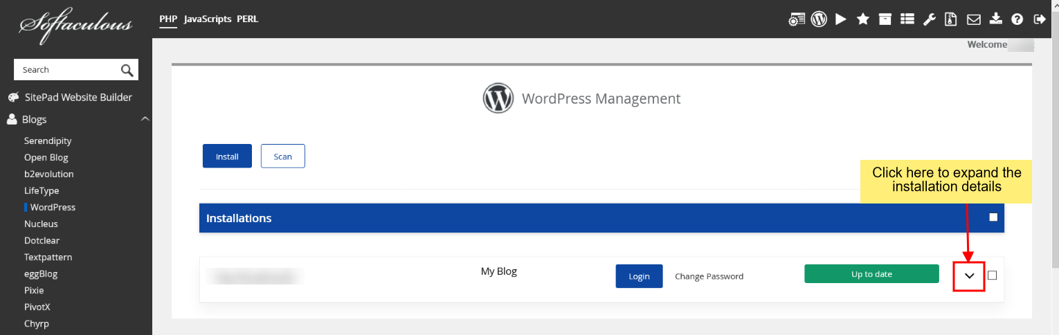1059x335 pixels.
Task: Select b2evolution in the sidebar
Action: 49,174
